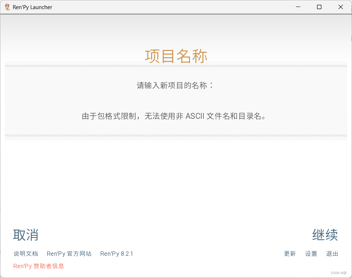
Task: Click the Ren'Py Launcher title bar text
Action: 32,7
